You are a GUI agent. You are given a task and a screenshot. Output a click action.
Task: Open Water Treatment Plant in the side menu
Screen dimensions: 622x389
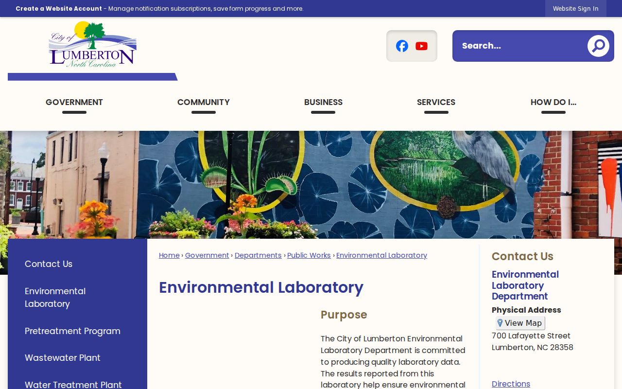[73, 385]
